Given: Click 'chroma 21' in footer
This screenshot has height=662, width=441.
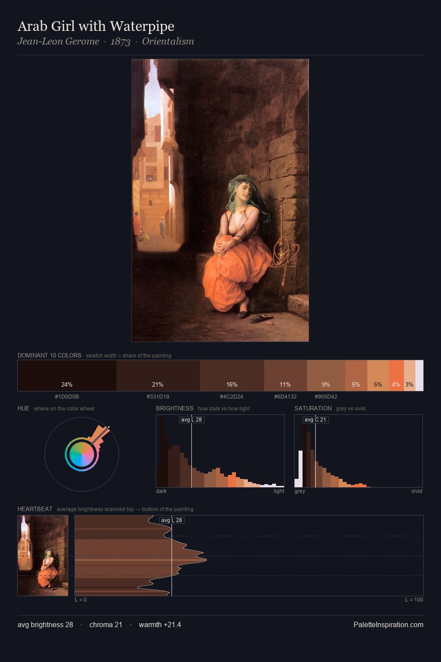Looking at the screenshot, I should click(106, 625).
